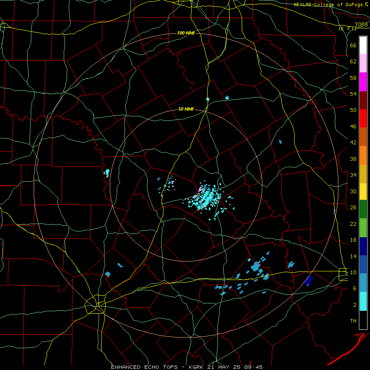
Task: Click the TH threshold label
Action: (x=353, y=321)
